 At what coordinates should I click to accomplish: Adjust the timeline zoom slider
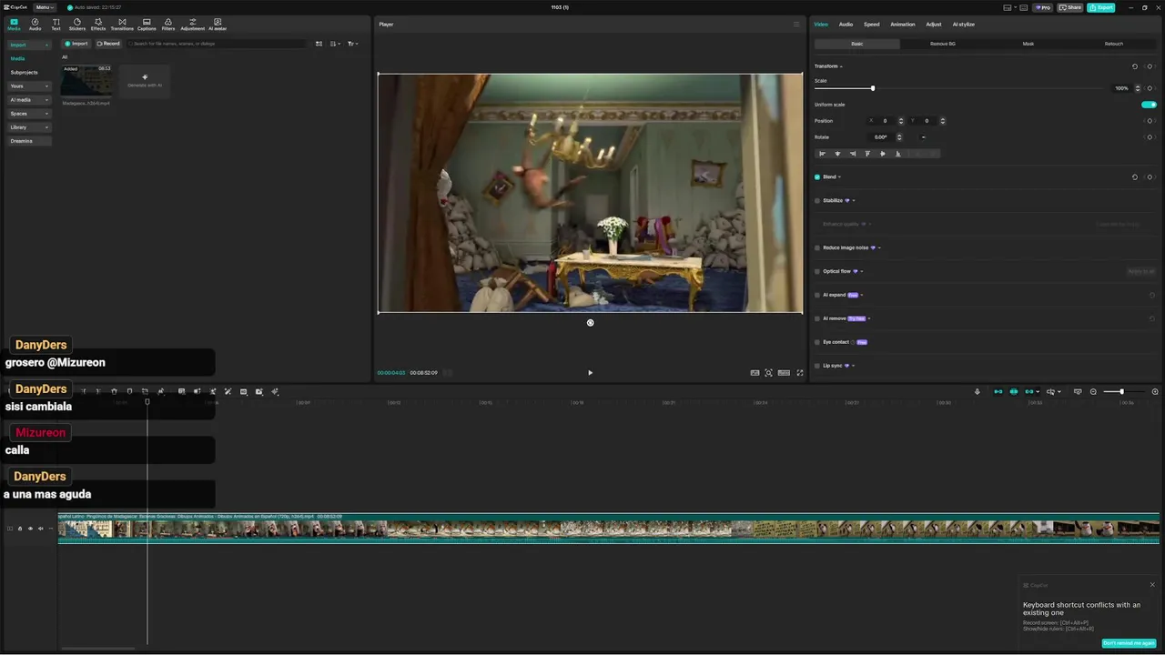point(1121,392)
